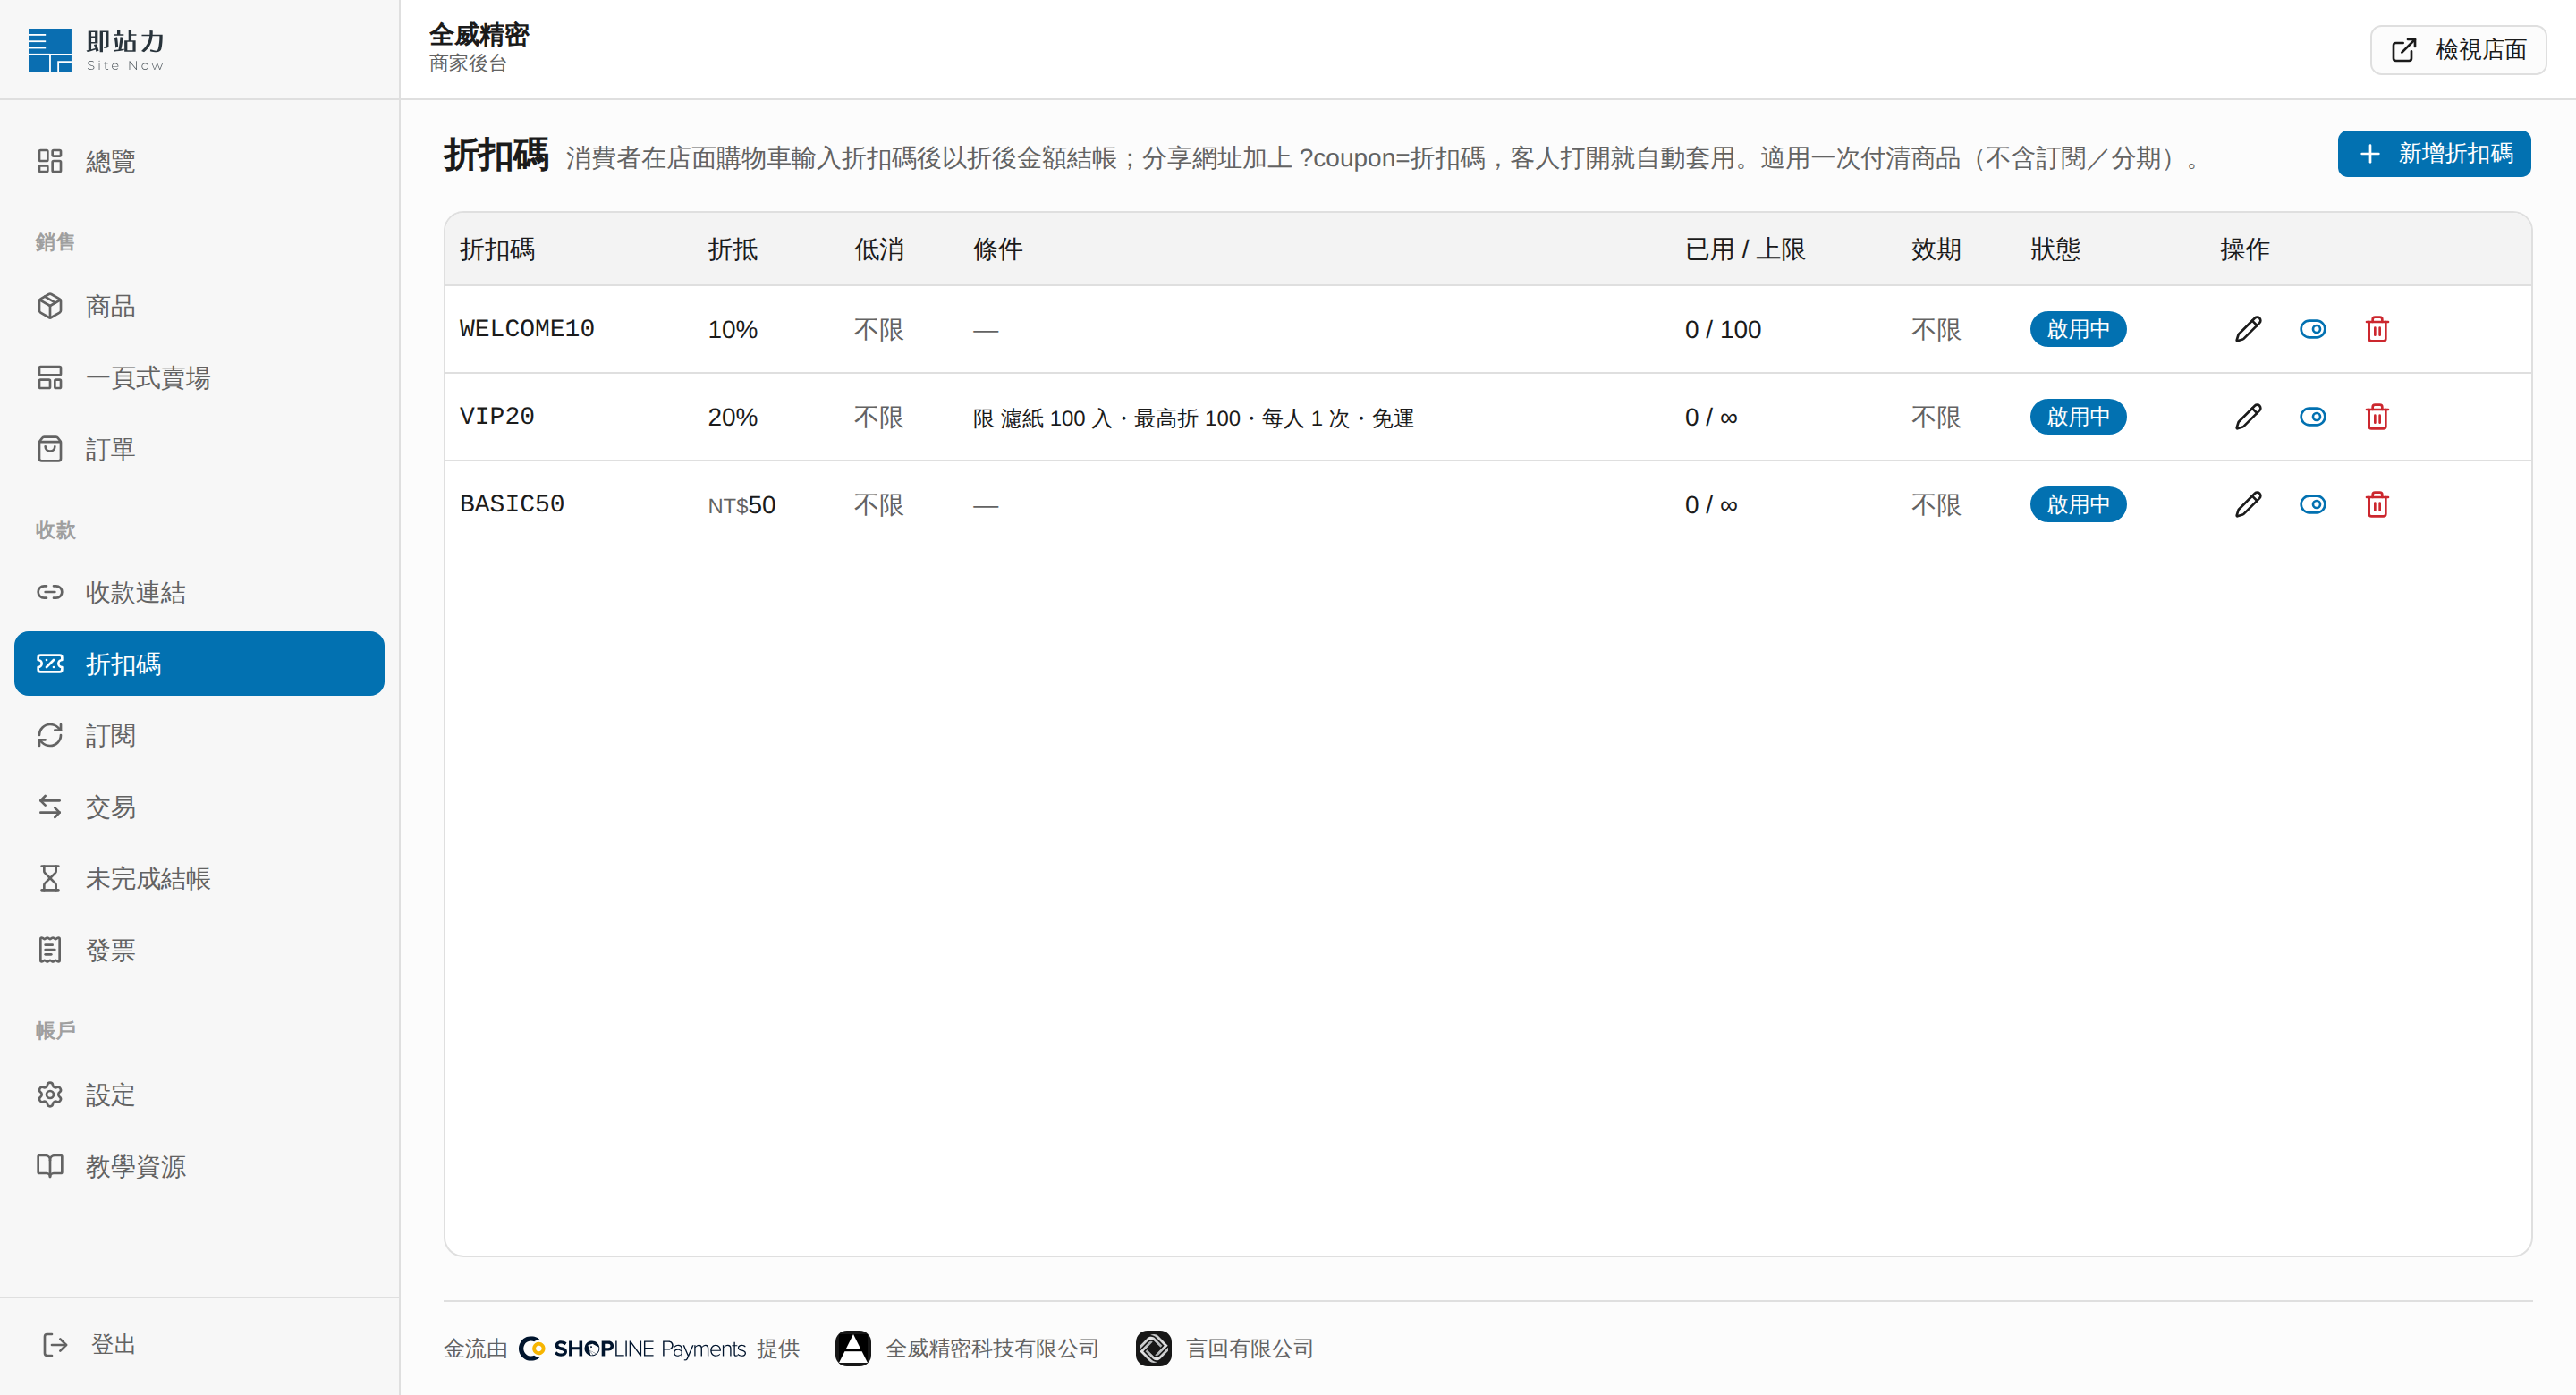Image resolution: width=2576 pixels, height=1395 pixels.
Task: Click 啟用中 status badge for VIP20
Action: 2078,417
